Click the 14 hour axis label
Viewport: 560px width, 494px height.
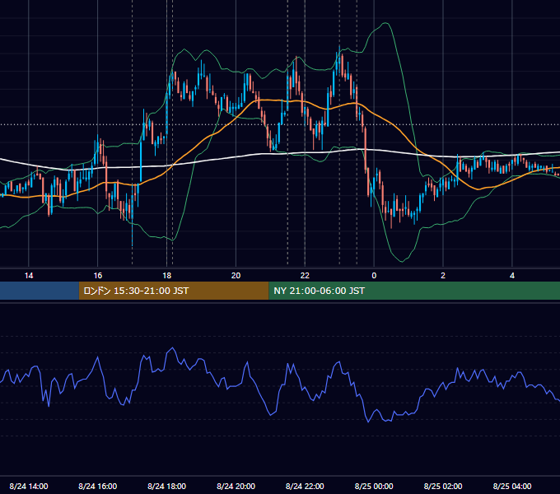click(29, 276)
